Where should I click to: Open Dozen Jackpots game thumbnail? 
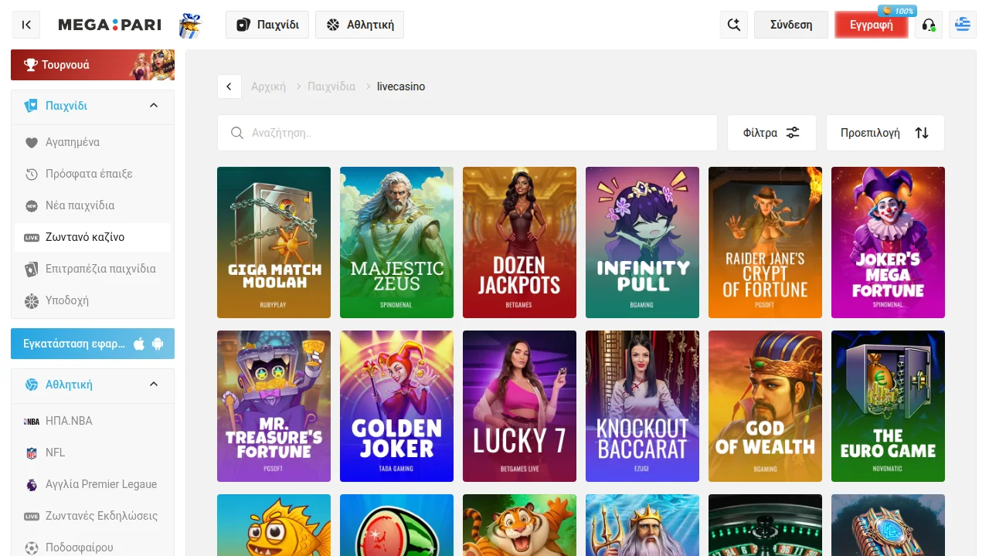tap(519, 242)
